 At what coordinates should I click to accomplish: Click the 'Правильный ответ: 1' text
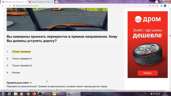coord(19,83)
